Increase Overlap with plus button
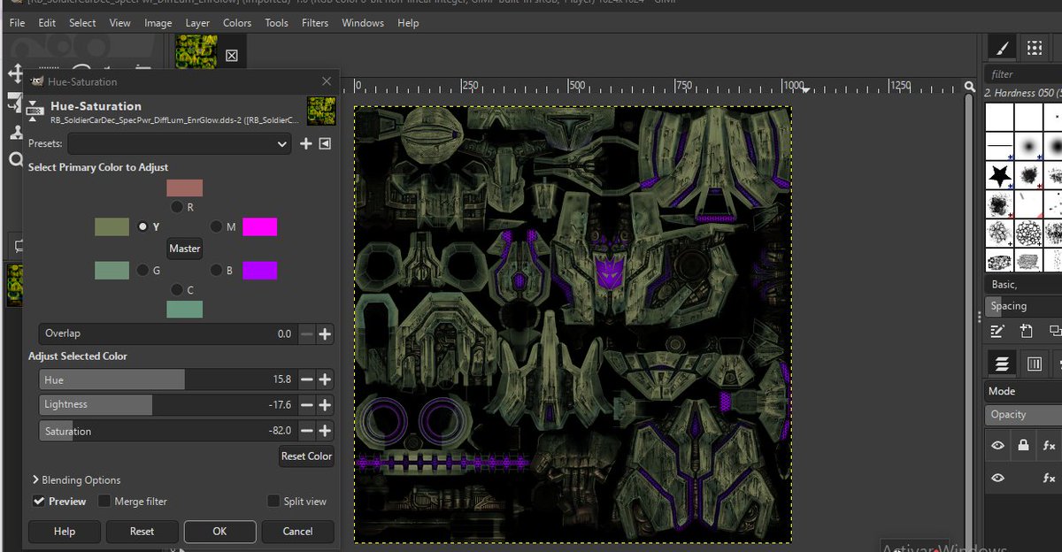The width and height of the screenshot is (1062, 552). (325, 333)
